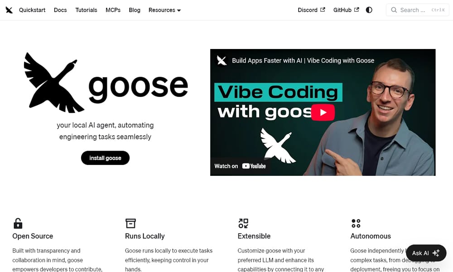Select Docs from the navigation bar
453x272 pixels.
(60, 10)
